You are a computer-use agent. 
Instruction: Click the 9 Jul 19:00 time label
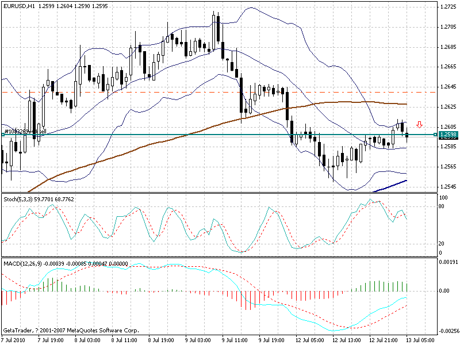point(271,340)
